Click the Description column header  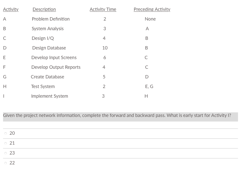[44, 9]
